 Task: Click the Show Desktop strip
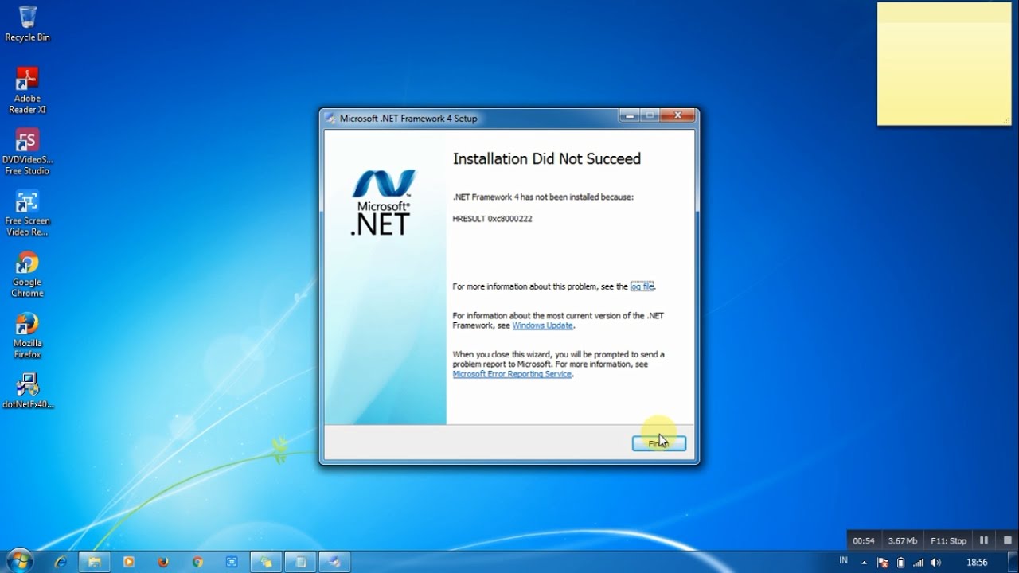pos(1013,562)
